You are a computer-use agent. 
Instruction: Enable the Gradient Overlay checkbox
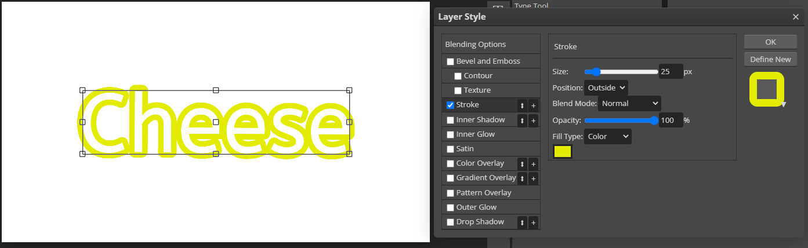pyautogui.click(x=450, y=178)
